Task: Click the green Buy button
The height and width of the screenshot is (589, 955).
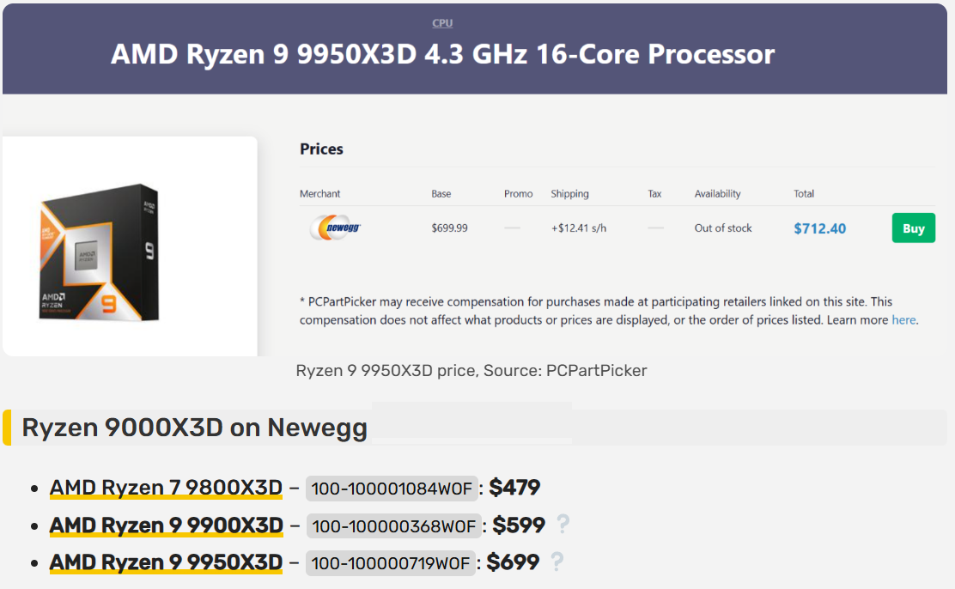Action: point(913,228)
